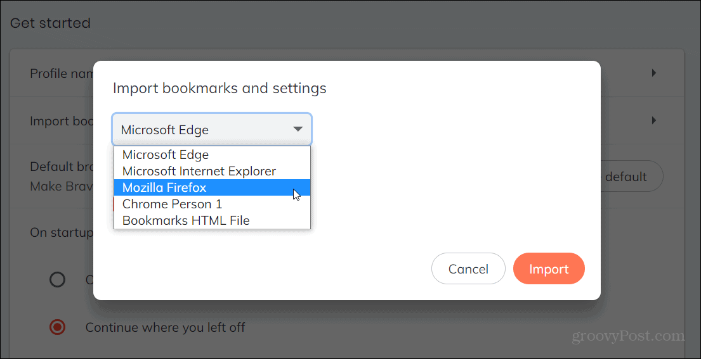Click the Make default button
Image resolution: width=701 pixels, height=359 pixels.
[628, 177]
